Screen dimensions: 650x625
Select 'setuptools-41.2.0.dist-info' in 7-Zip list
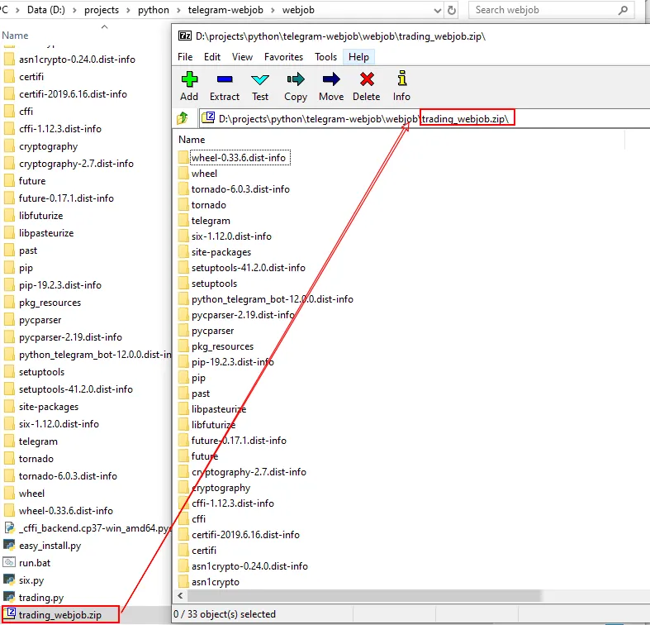coord(249,268)
